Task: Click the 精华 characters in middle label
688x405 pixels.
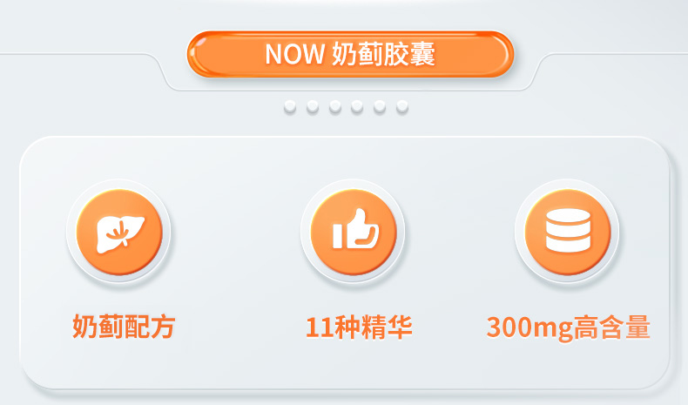Action: tap(386, 327)
